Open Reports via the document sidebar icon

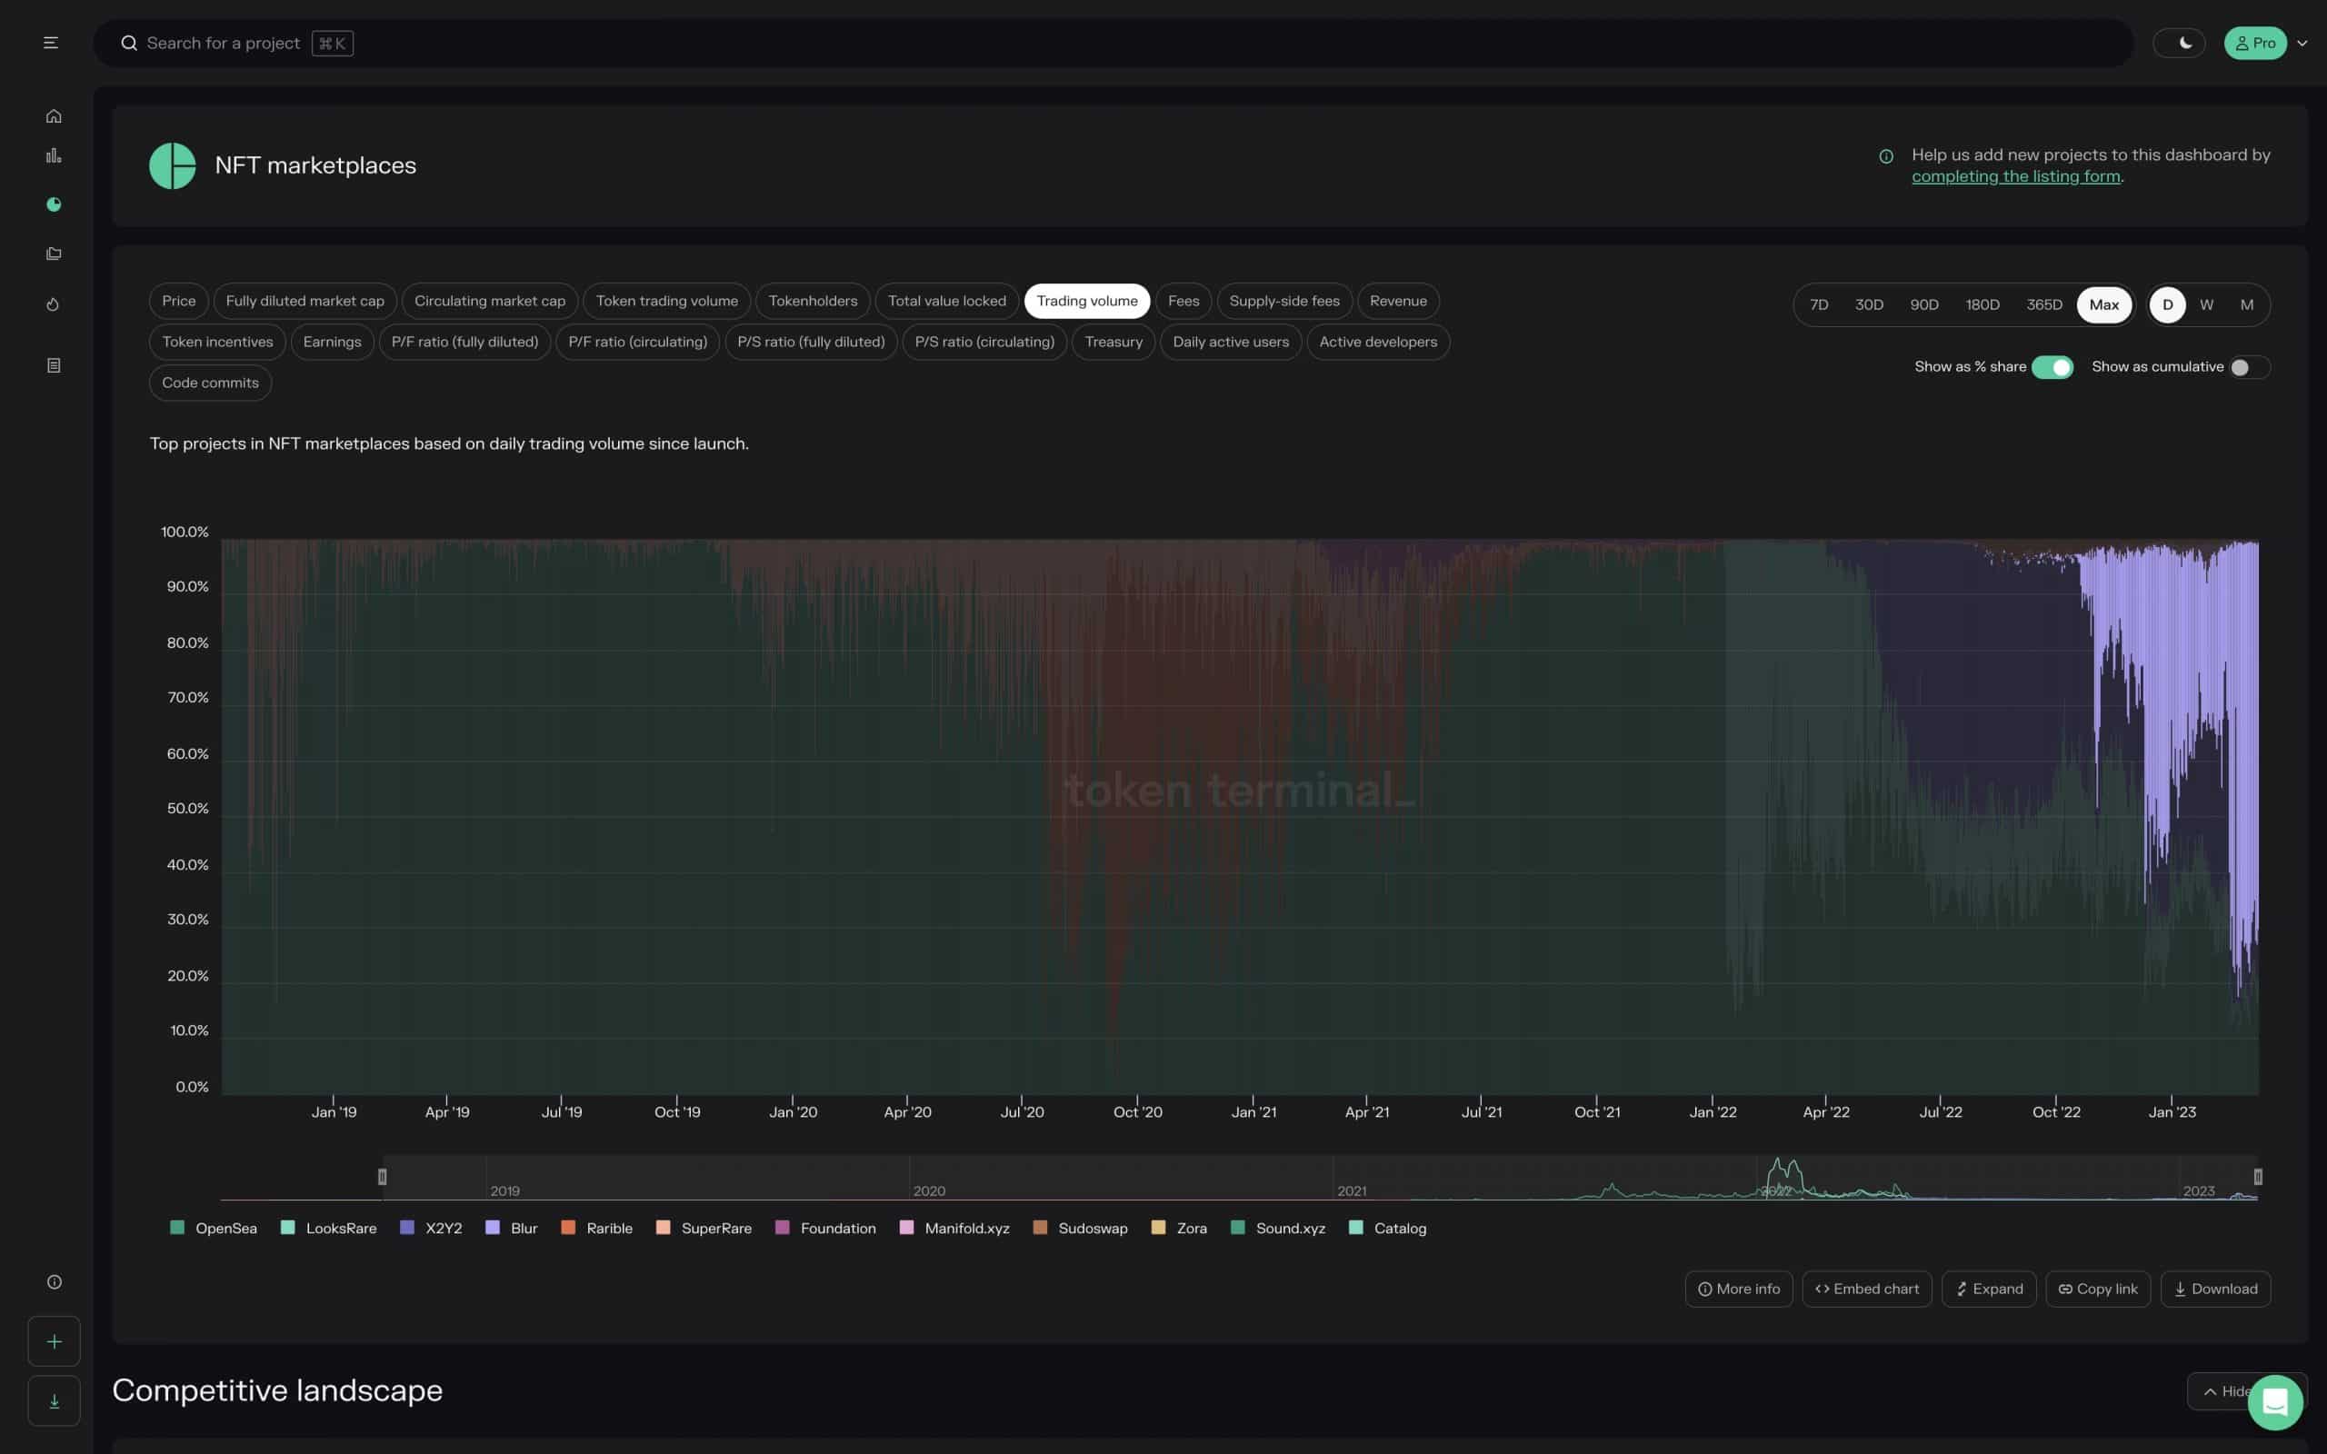tap(53, 364)
